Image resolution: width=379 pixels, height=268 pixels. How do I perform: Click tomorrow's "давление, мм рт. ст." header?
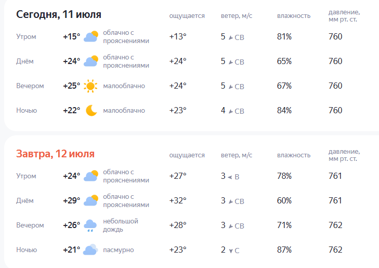(344, 155)
